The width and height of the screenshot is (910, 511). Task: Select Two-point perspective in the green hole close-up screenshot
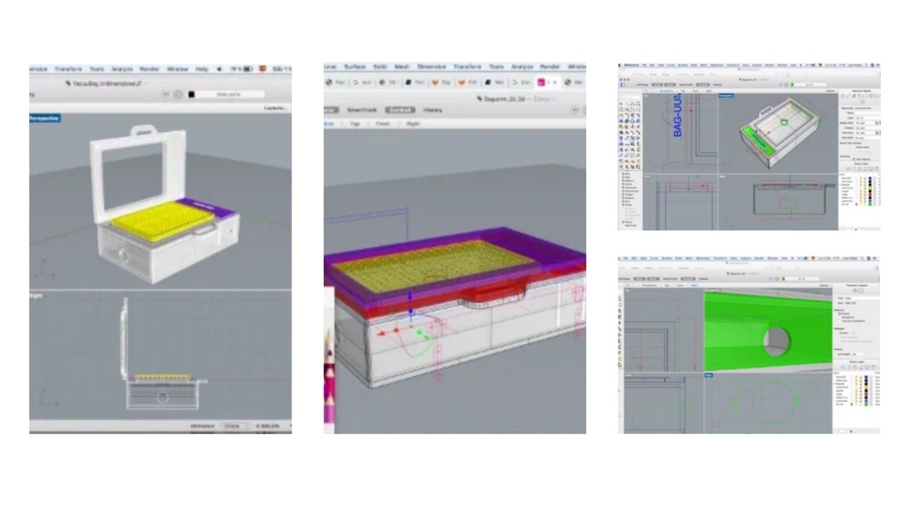pyautogui.click(x=840, y=321)
